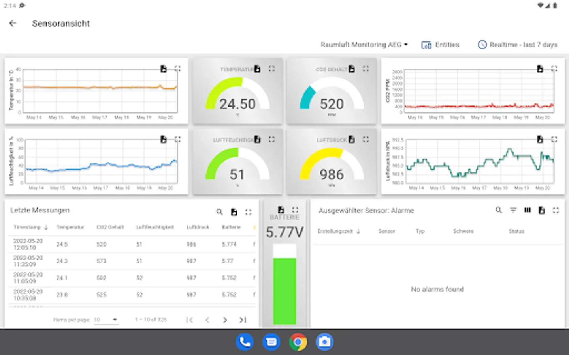The image size is (569, 355).
Task: Open the Phone app from the dock
Action: pos(245,342)
